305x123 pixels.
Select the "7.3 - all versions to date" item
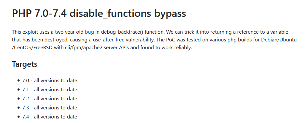pos(50,107)
